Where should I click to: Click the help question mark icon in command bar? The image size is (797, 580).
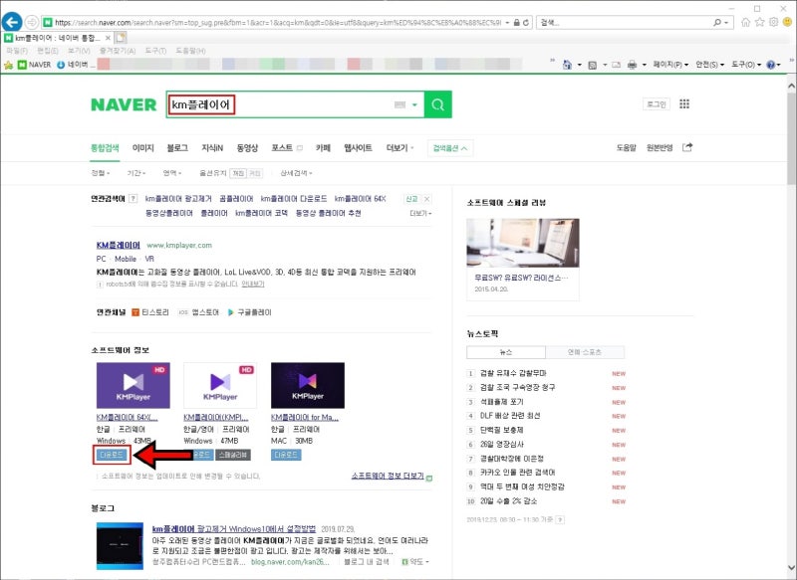[770, 65]
